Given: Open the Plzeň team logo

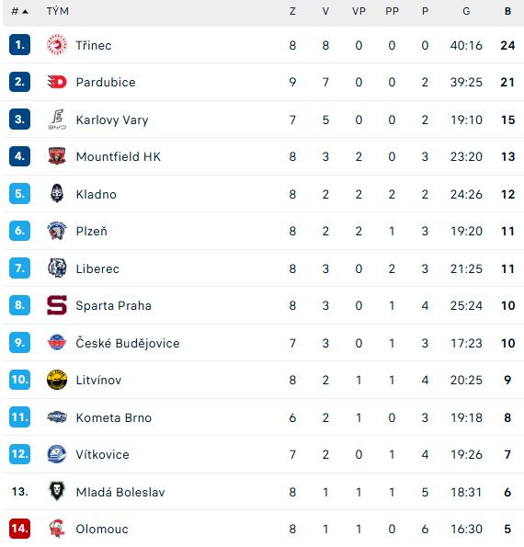Looking at the screenshot, I should click(56, 231).
